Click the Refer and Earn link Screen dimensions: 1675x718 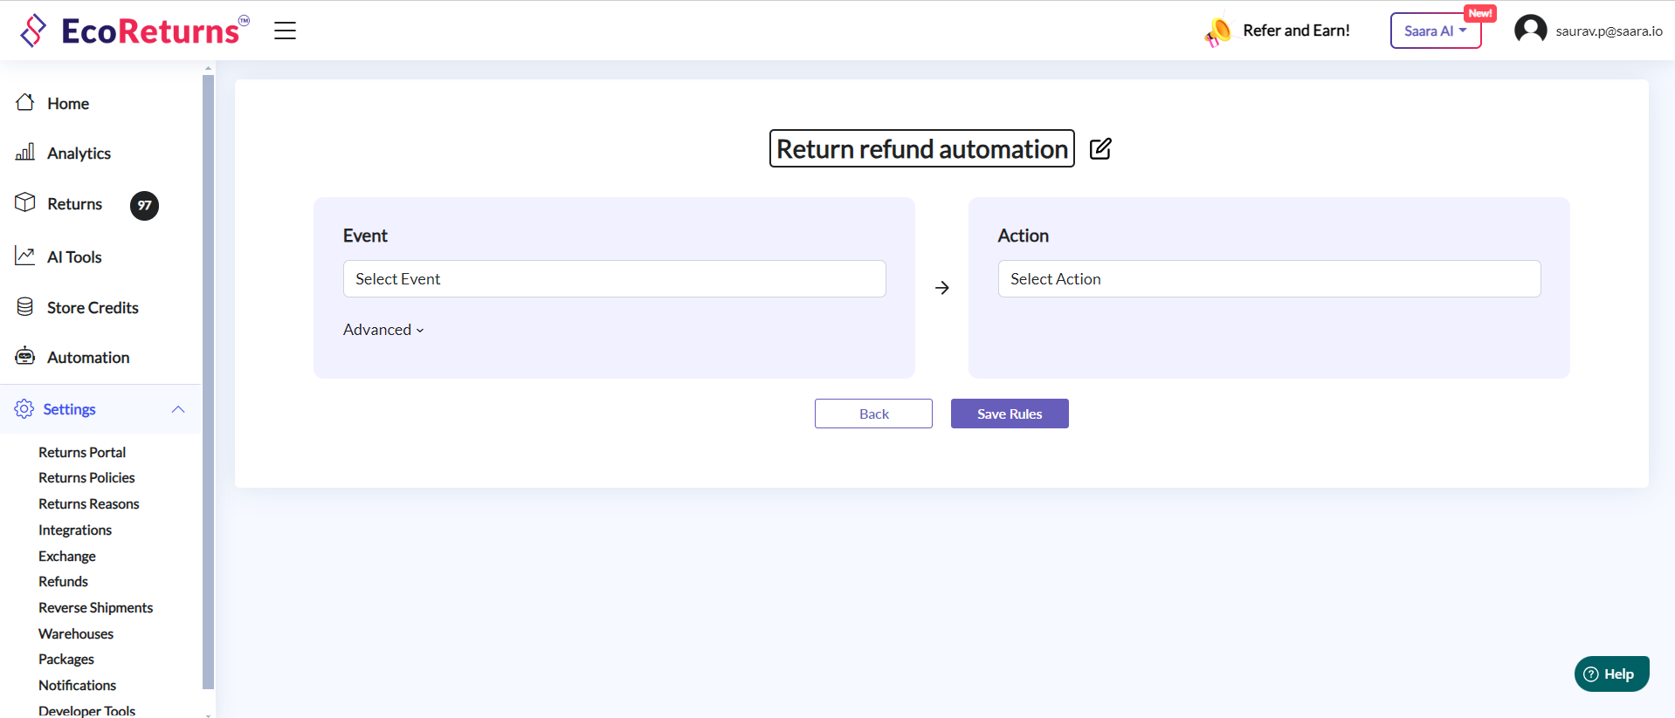(1296, 31)
